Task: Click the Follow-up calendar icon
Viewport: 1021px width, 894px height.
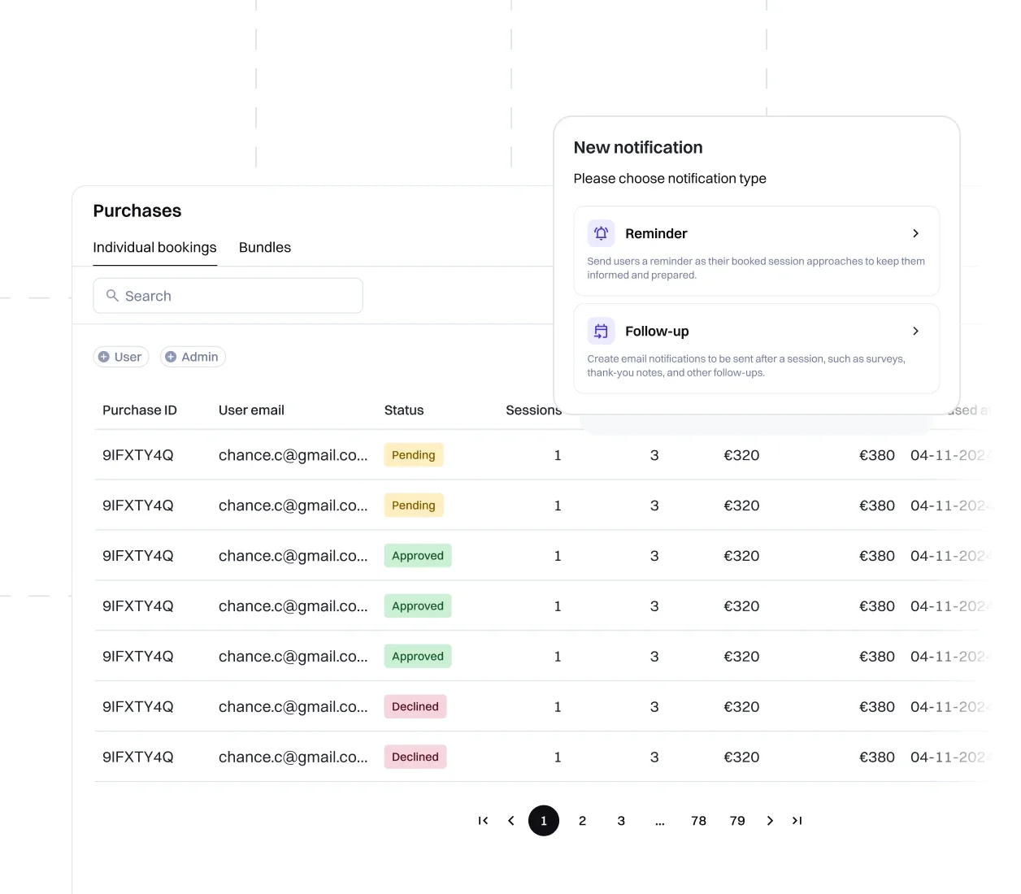Action: tap(601, 331)
